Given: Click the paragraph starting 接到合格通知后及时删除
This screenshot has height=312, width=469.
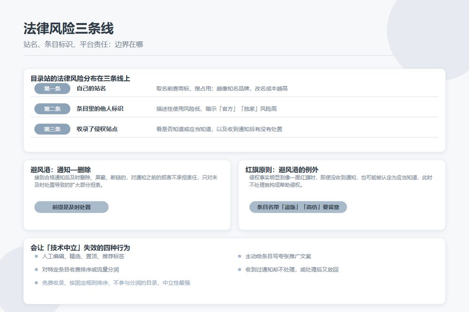Looking at the screenshot, I should [x=126, y=181].
